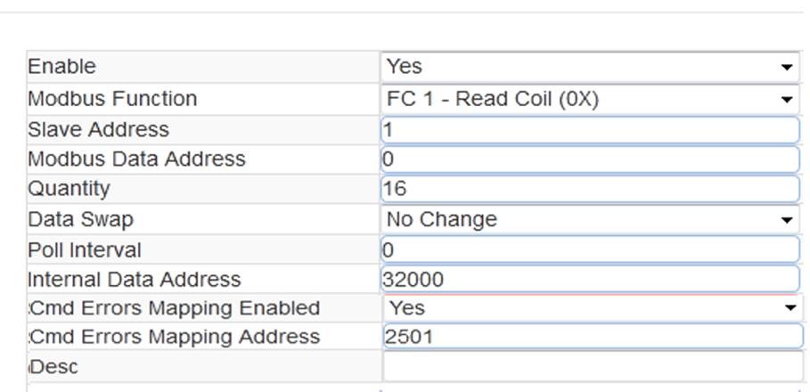Click the arrow beside No Change
Image resolution: width=810 pixels, height=392 pixels.
point(787,220)
